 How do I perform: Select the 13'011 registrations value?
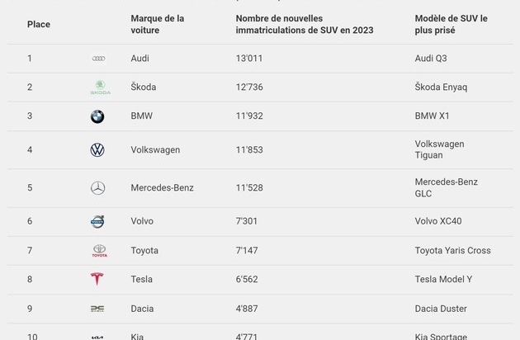[x=250, y=59]
